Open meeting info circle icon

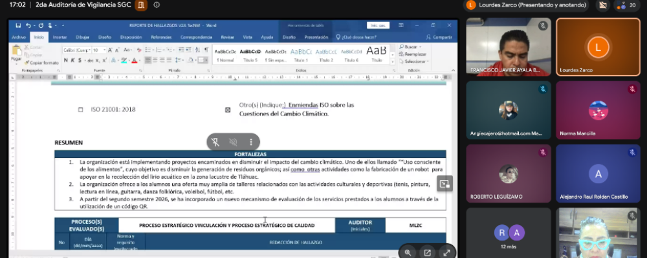pos(157,5)
